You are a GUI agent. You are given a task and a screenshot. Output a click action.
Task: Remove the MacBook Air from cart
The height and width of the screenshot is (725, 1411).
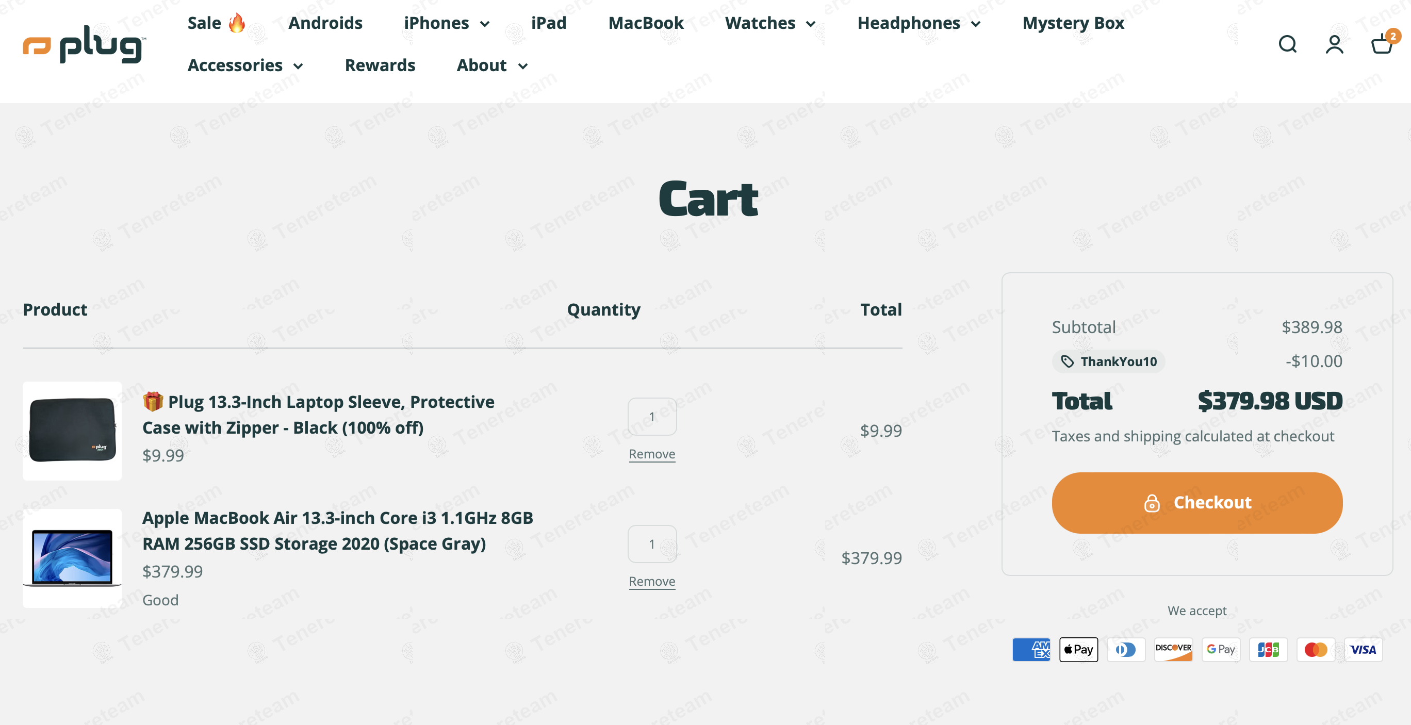click(x=652, y=581)
